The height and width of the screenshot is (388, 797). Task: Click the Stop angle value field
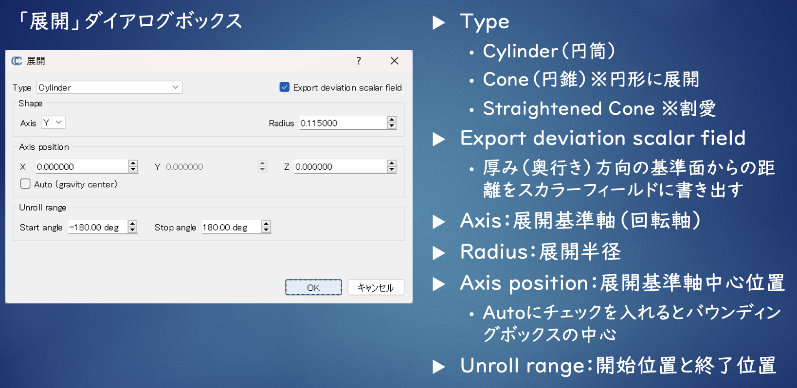click(x=231, y=227)
